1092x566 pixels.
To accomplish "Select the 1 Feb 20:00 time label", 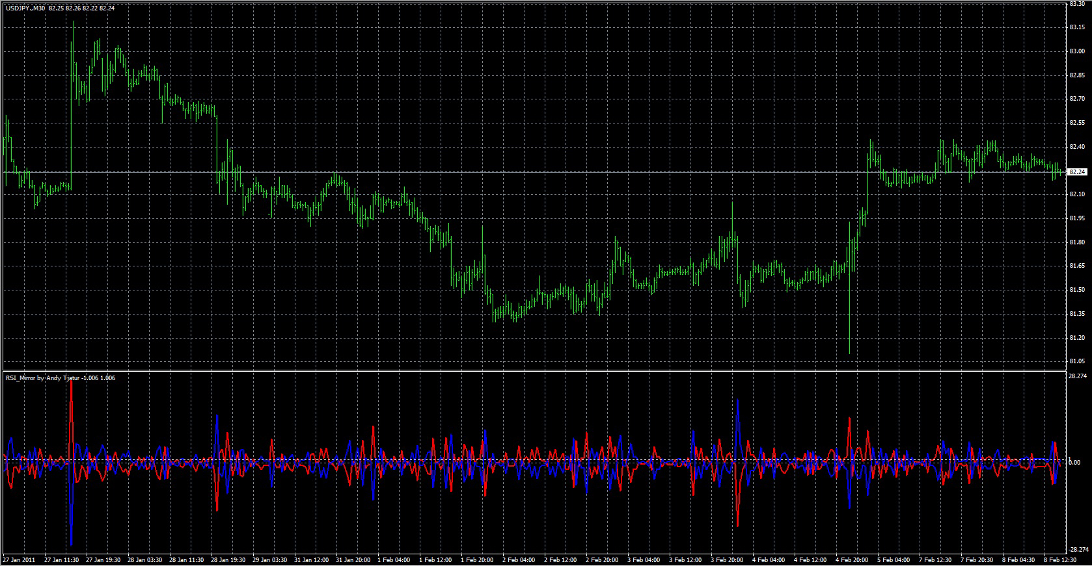I will (x=478, y=560).
